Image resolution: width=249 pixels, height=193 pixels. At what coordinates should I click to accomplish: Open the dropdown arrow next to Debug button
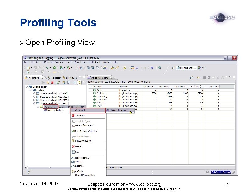[x=51, y=68]
